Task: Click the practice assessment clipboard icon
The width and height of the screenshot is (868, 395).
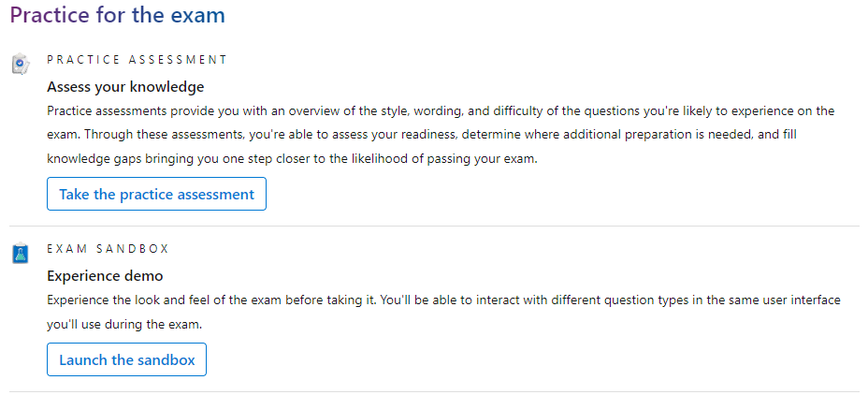Action: pos(20,64)
